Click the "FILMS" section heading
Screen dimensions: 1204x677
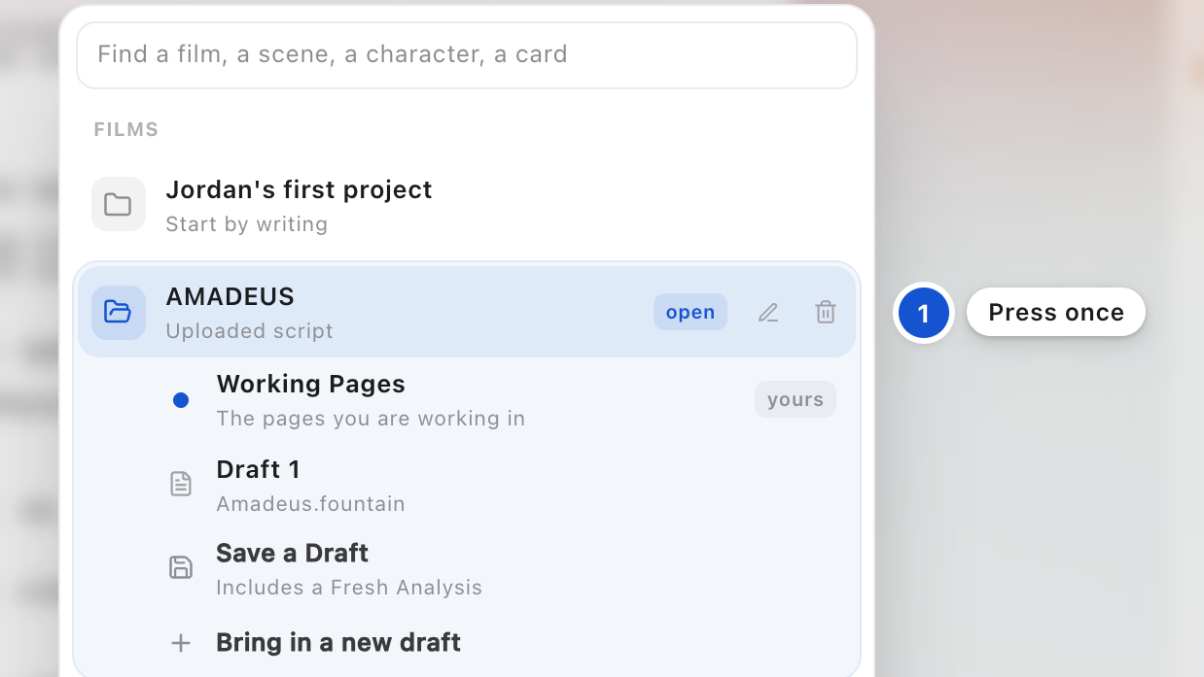pyautogui.click(x=126, y=129)
